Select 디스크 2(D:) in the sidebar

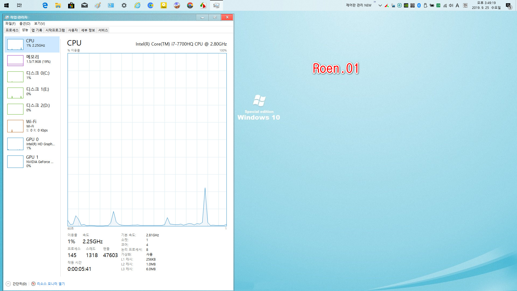click(x=32, y=109)
